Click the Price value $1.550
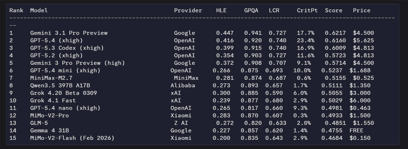 pyautogui.click(x=363, y=123)
